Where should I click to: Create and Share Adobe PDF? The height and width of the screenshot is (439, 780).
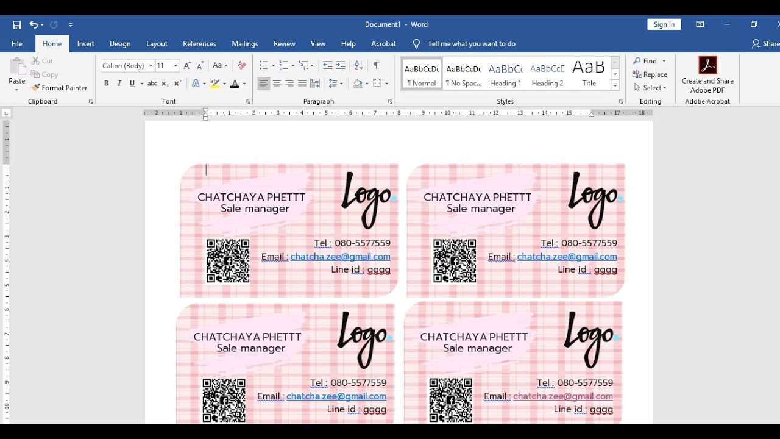pyautogui.click(x=707, y=75)
